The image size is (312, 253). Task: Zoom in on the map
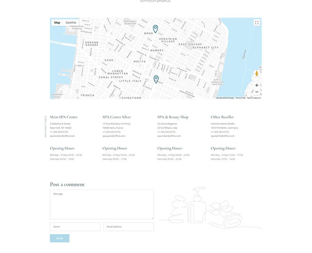pyautogui.click(x=257, y=85)
